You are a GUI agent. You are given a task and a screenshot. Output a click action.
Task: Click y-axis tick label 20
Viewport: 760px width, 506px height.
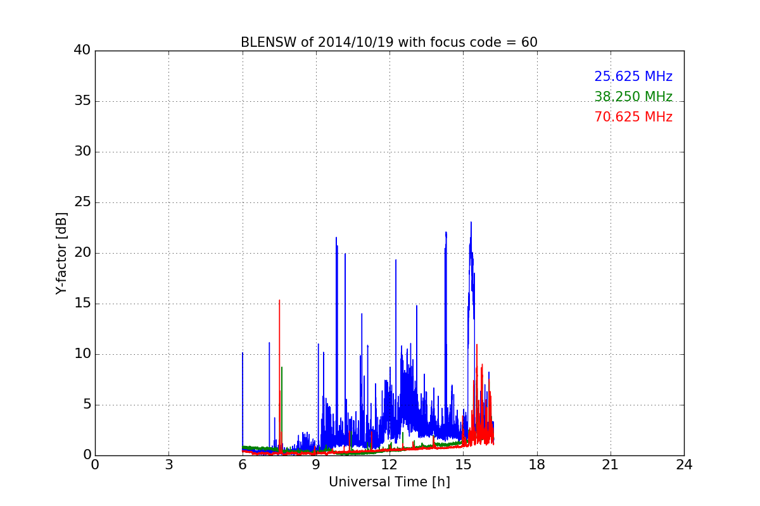(x=82, y=253)
